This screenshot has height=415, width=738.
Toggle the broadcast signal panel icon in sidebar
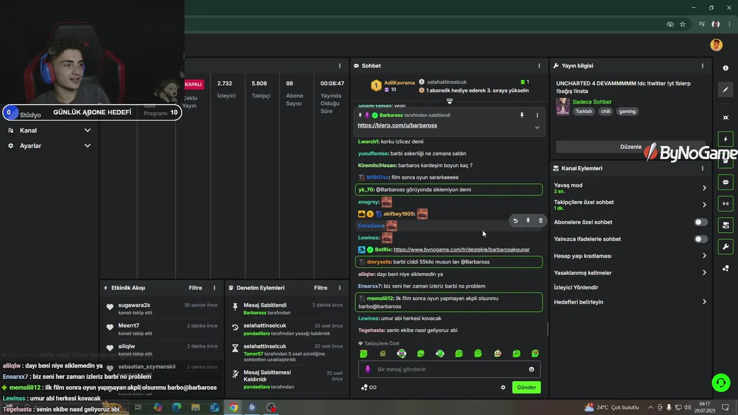pos(725,203)
